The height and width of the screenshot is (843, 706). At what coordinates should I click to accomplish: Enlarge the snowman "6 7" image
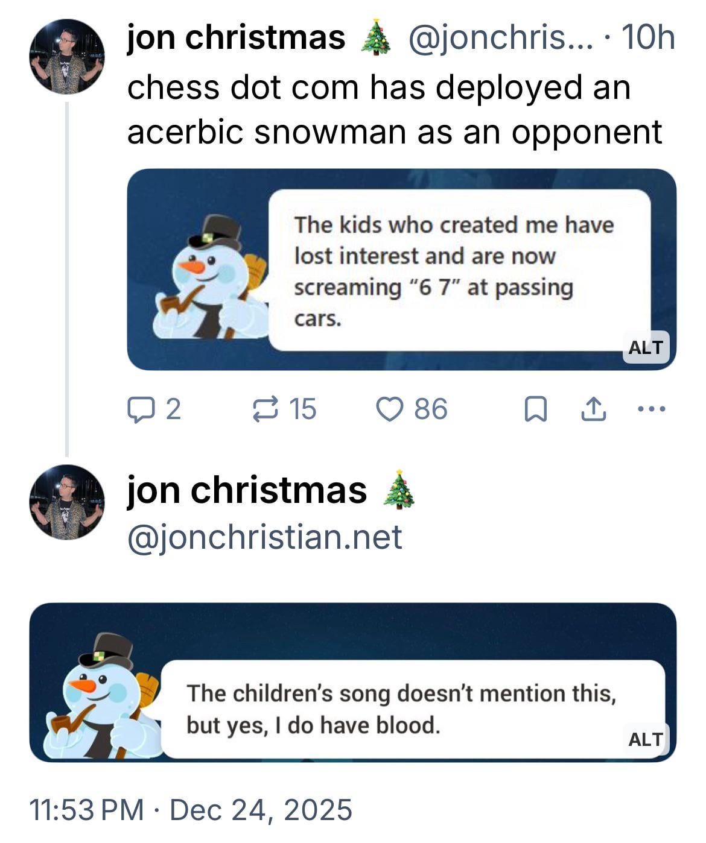401,269
